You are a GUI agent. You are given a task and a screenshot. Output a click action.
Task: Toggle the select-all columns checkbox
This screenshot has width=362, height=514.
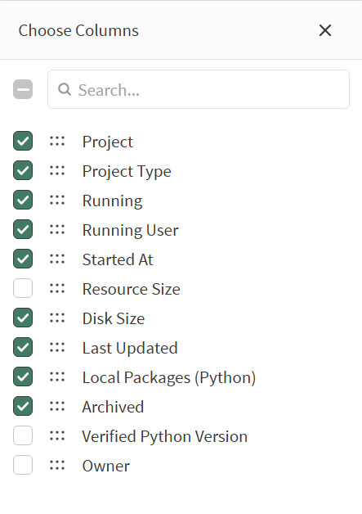pyautogui.click(x=23, y=89)
